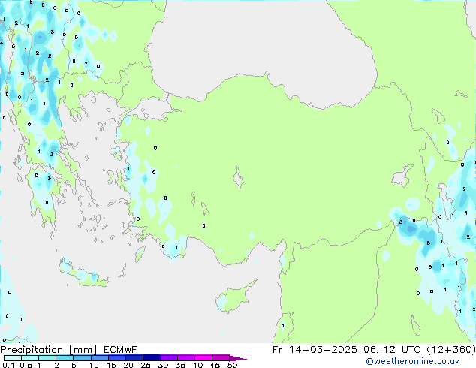Image resolution: width=476 pixels, height=368 pixels.
Task: Click the weatheronline.co.uk copyright link
Action: pos(412,361)
